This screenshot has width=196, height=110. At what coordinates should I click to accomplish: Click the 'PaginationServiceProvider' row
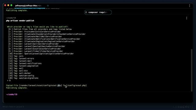pos(42,42)
